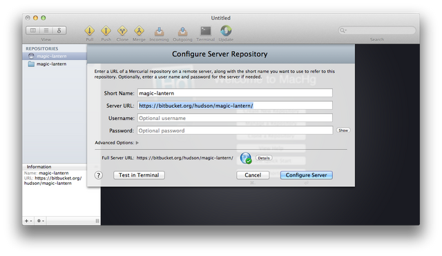The height and width of the screenshot is (256, 442).
Task: Expand the Advanced Options disclosure triangle
Action: [x=137, y=143]
